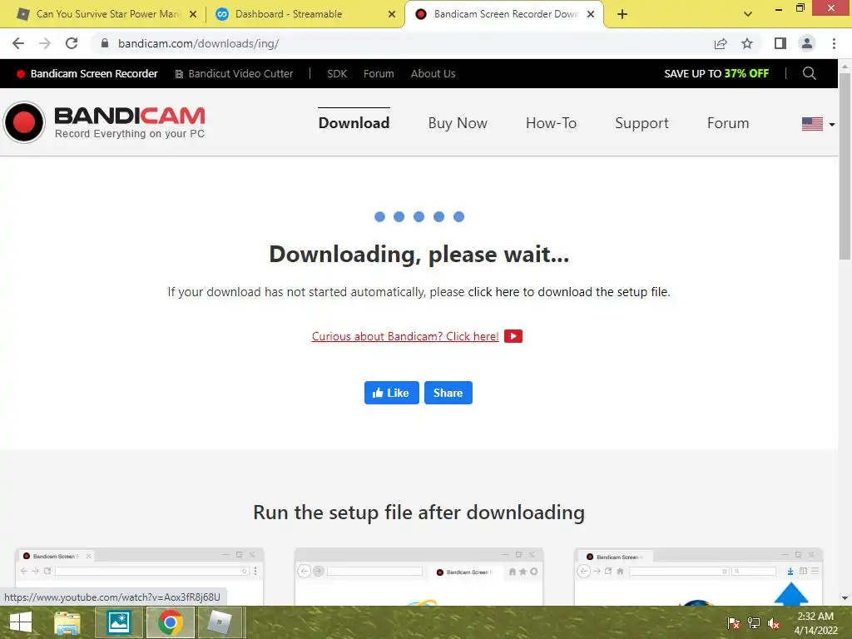Click the page vertical scrollbar thumb
852x639 pixels.
pos(845,166)
